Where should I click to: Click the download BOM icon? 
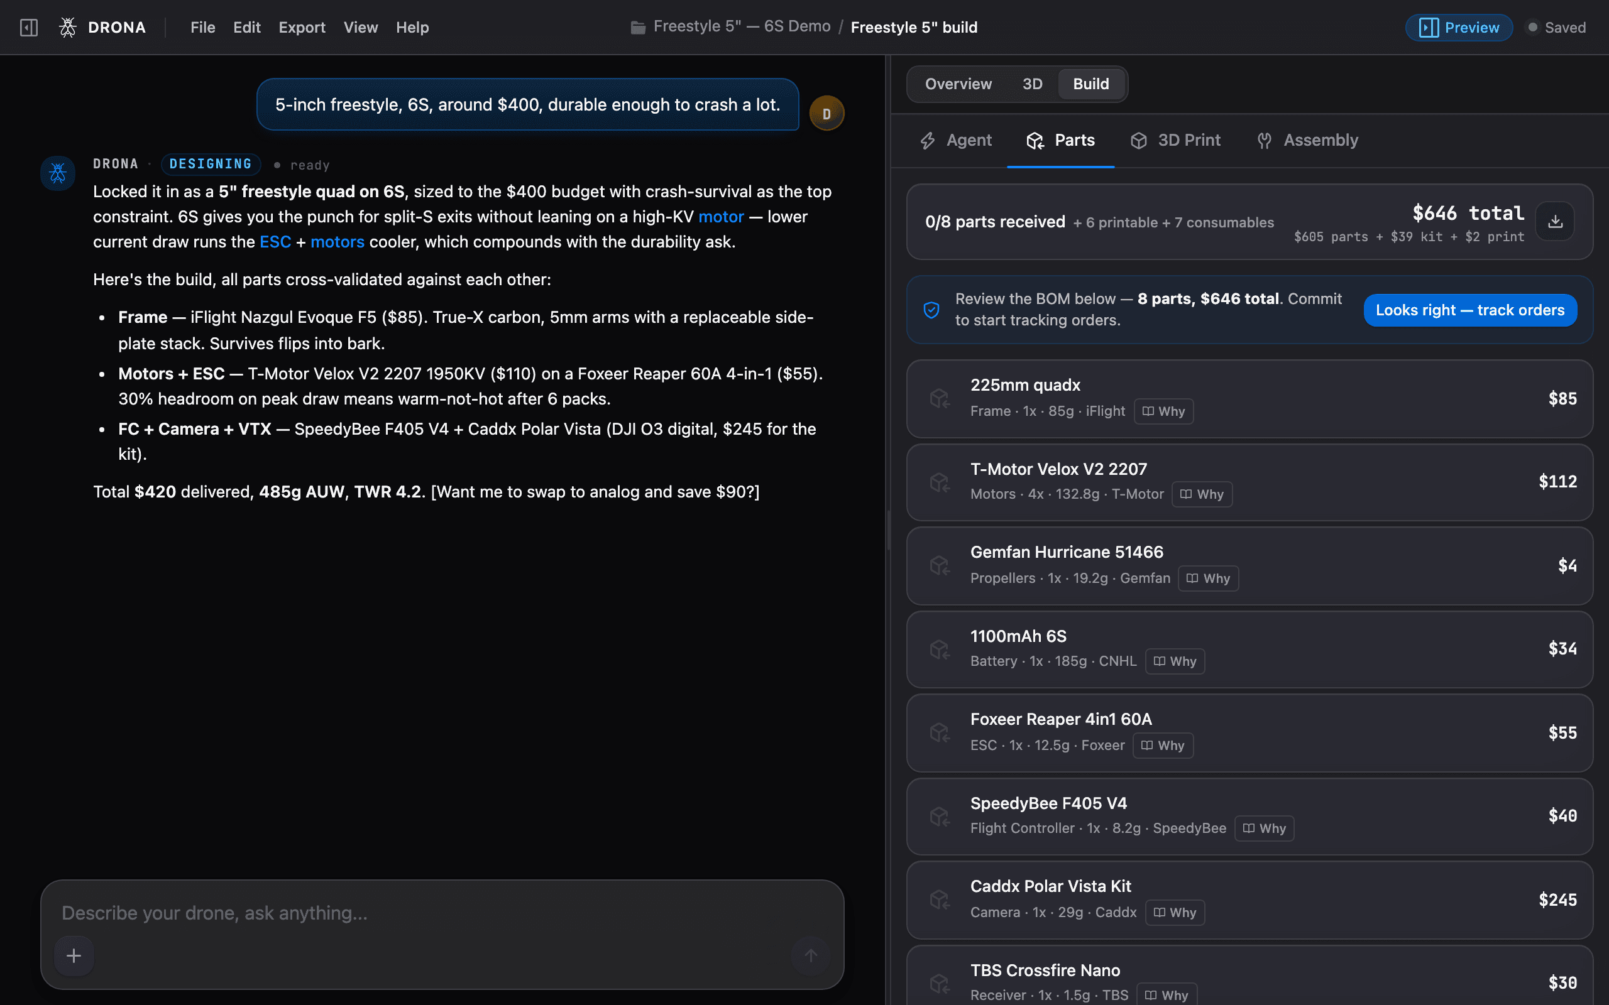point(1554,222)
